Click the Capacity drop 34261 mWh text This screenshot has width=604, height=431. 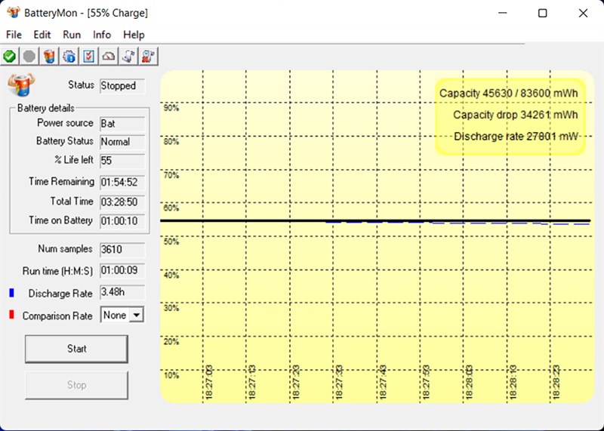pos(516,115)
